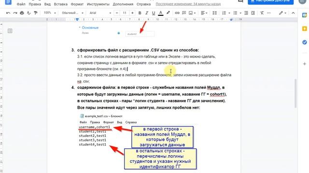Open the Правка menu

pos(35,4)
